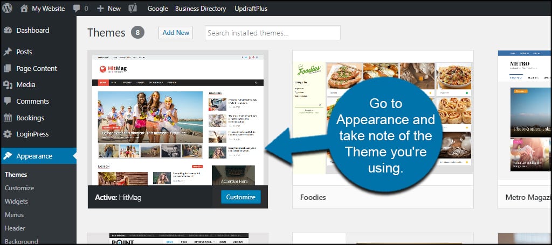Click the My Website home icon
The image size is (552, 245).
pos(24,9)
